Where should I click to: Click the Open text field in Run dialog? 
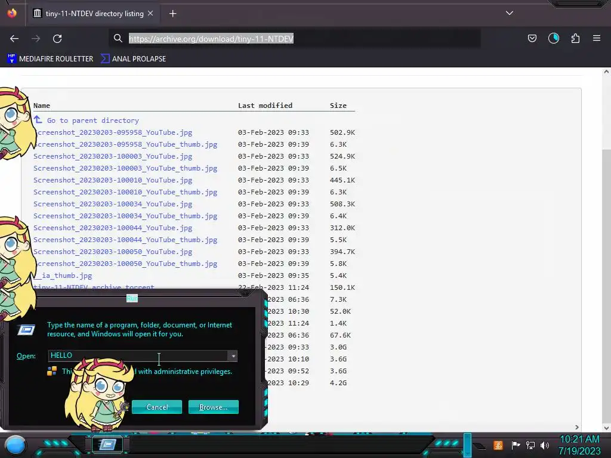click(x=138, y=355)
